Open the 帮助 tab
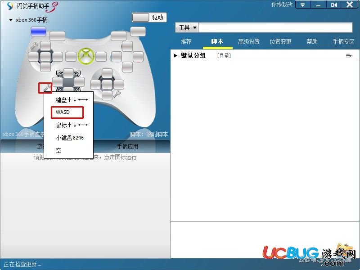The width and height of the screenshot is (360, 270). tap(312, 41)
